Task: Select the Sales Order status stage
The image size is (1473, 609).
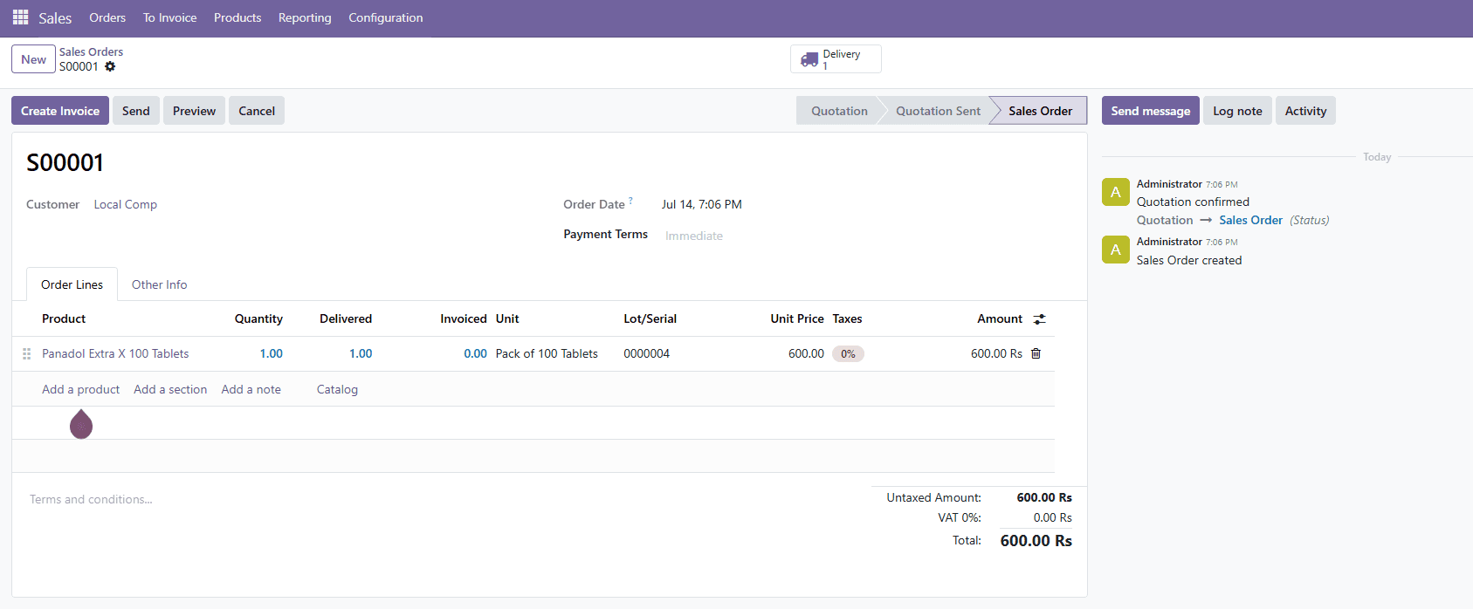Action: click(x=1040, y=111)
